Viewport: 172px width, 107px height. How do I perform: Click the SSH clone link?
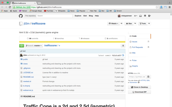148,80
